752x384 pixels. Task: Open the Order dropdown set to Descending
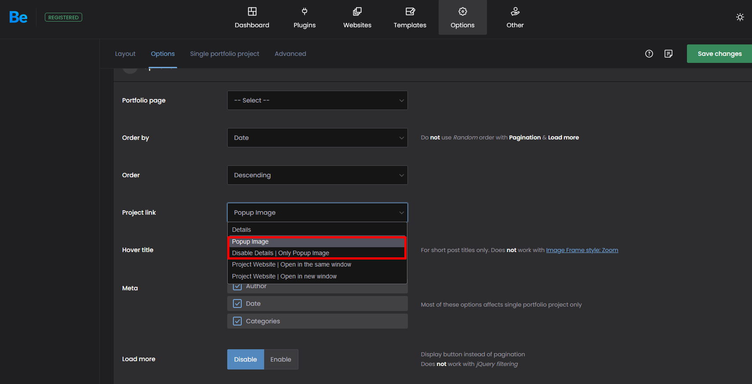click(x=317, y=175)
